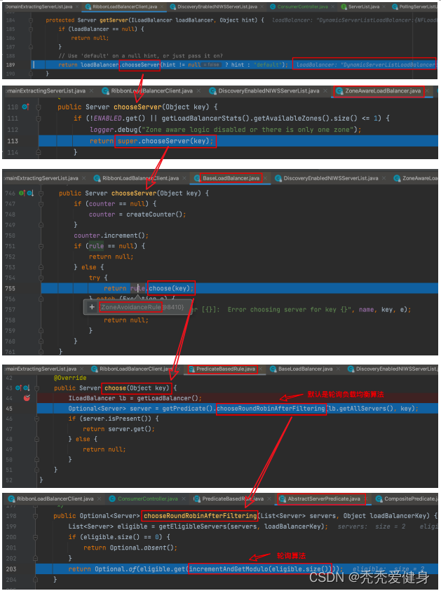Click the overridden-by icon at line 746
Image resolution: width=441 pixels, height=591 pixels.
(x=30, y=193)
